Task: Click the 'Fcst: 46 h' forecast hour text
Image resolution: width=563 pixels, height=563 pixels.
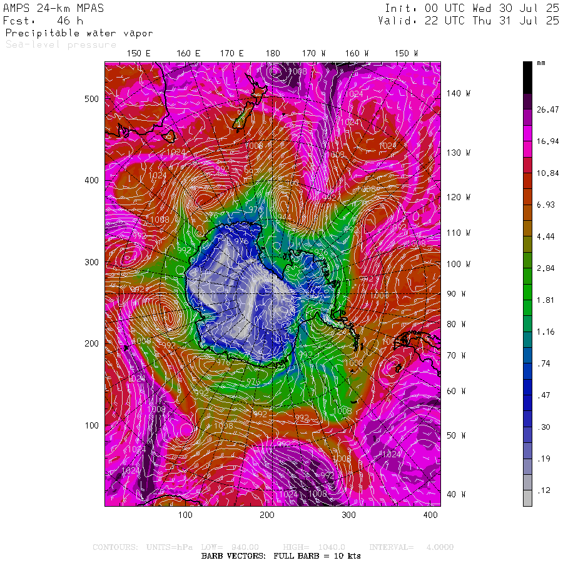Action: (43, 21)
